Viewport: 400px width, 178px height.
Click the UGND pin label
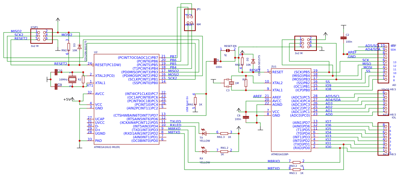click(100, 134)
